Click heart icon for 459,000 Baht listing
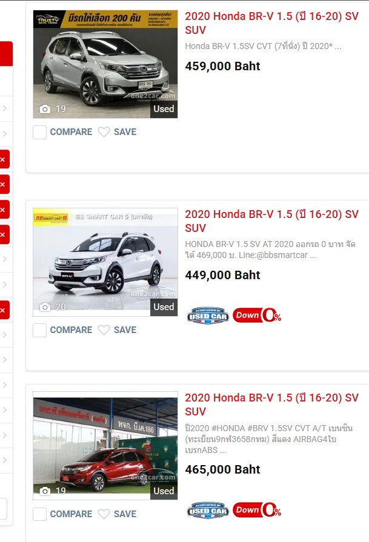The width and height of the screenshot is (369, 542). pyautogui.click(x=104, y=132)
